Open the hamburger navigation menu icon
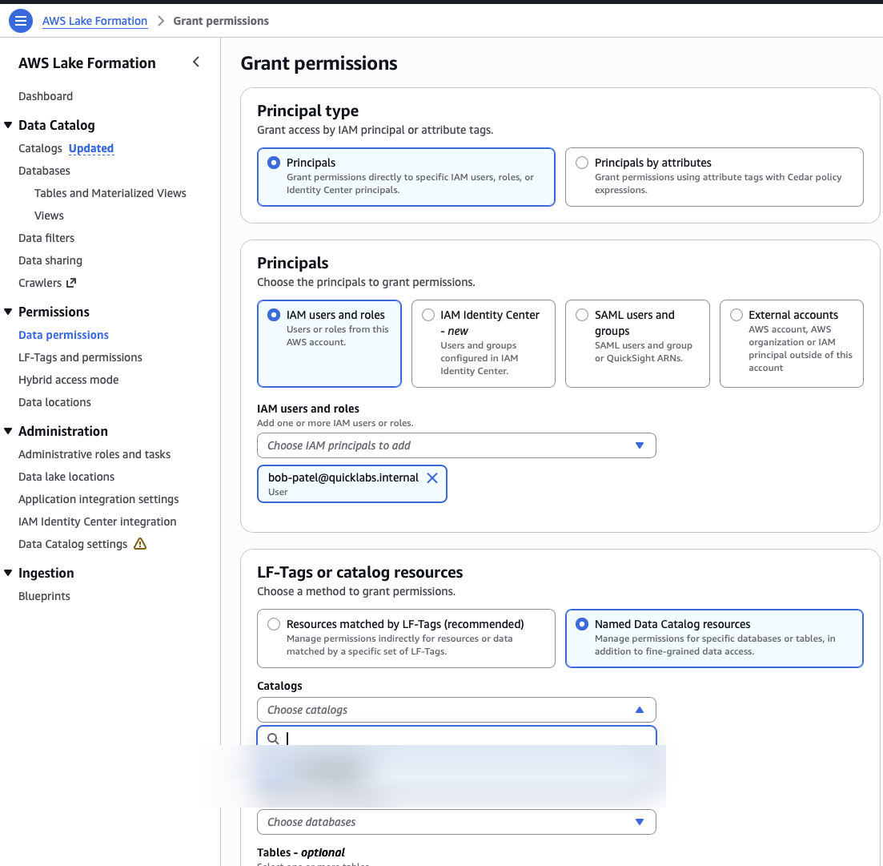The image size is (883, 866). [21, 21]
